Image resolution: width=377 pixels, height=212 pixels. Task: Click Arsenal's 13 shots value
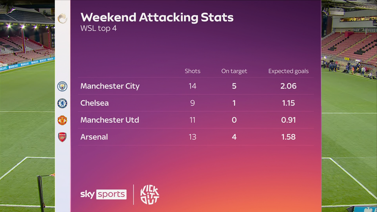click(192, 137)
